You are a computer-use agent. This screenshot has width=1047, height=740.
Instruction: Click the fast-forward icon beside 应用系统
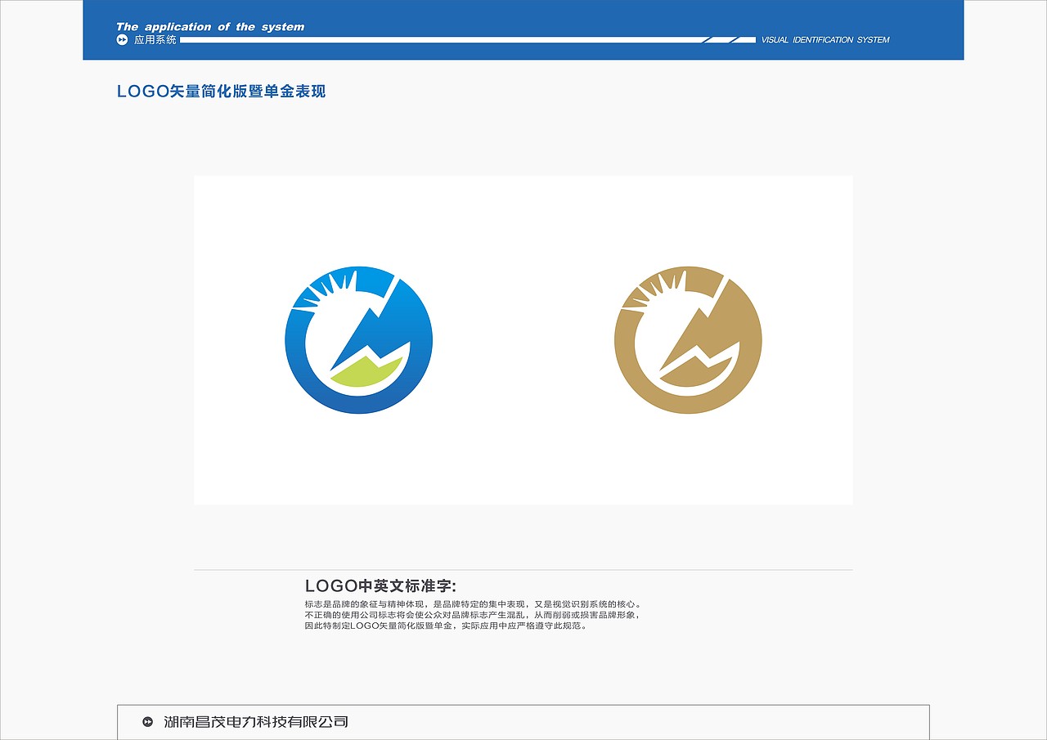pos(122,39)
